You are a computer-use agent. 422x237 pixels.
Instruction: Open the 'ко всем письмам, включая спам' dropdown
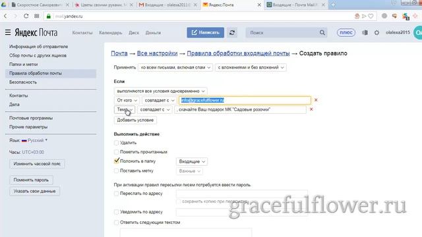175,67
